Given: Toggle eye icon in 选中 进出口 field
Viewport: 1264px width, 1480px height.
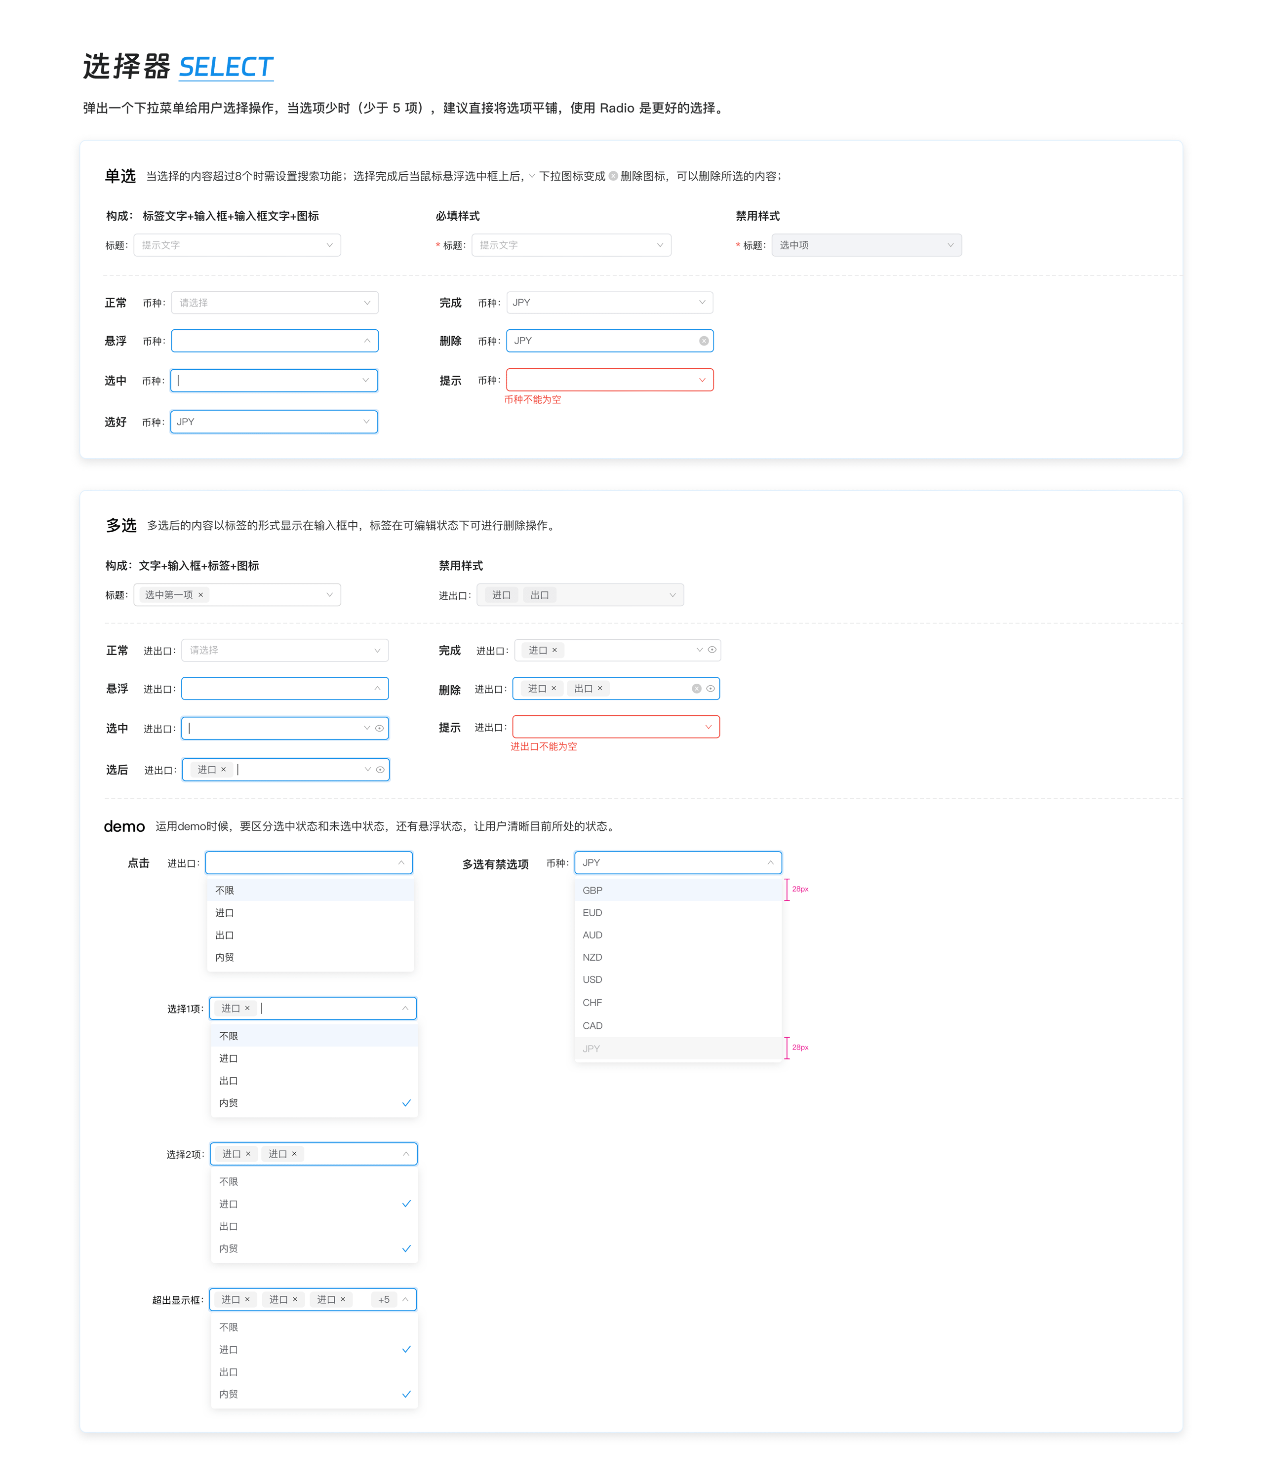Looking at the screenshot, I should click(x=379, y=729).
